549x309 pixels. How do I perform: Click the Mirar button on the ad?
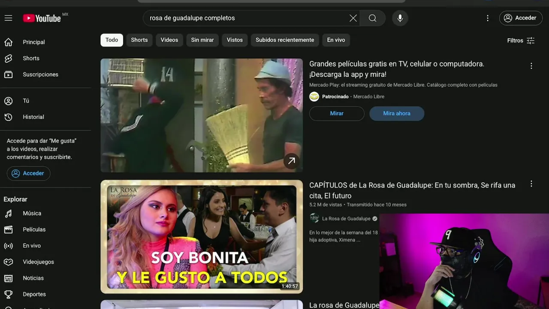pos(337,113)
